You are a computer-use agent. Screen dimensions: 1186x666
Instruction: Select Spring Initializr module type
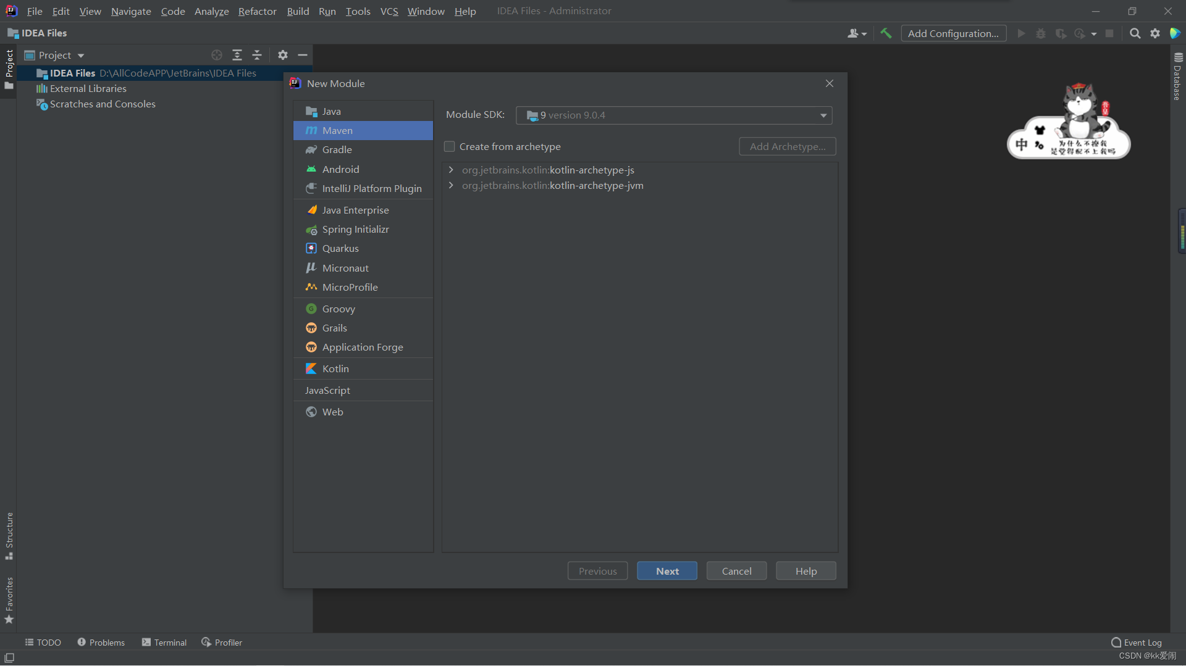click(363, 229)
